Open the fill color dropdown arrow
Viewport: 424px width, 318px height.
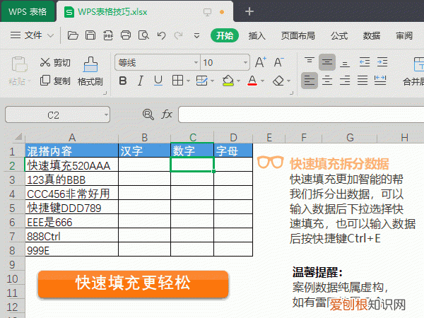(x=238, y=81)
